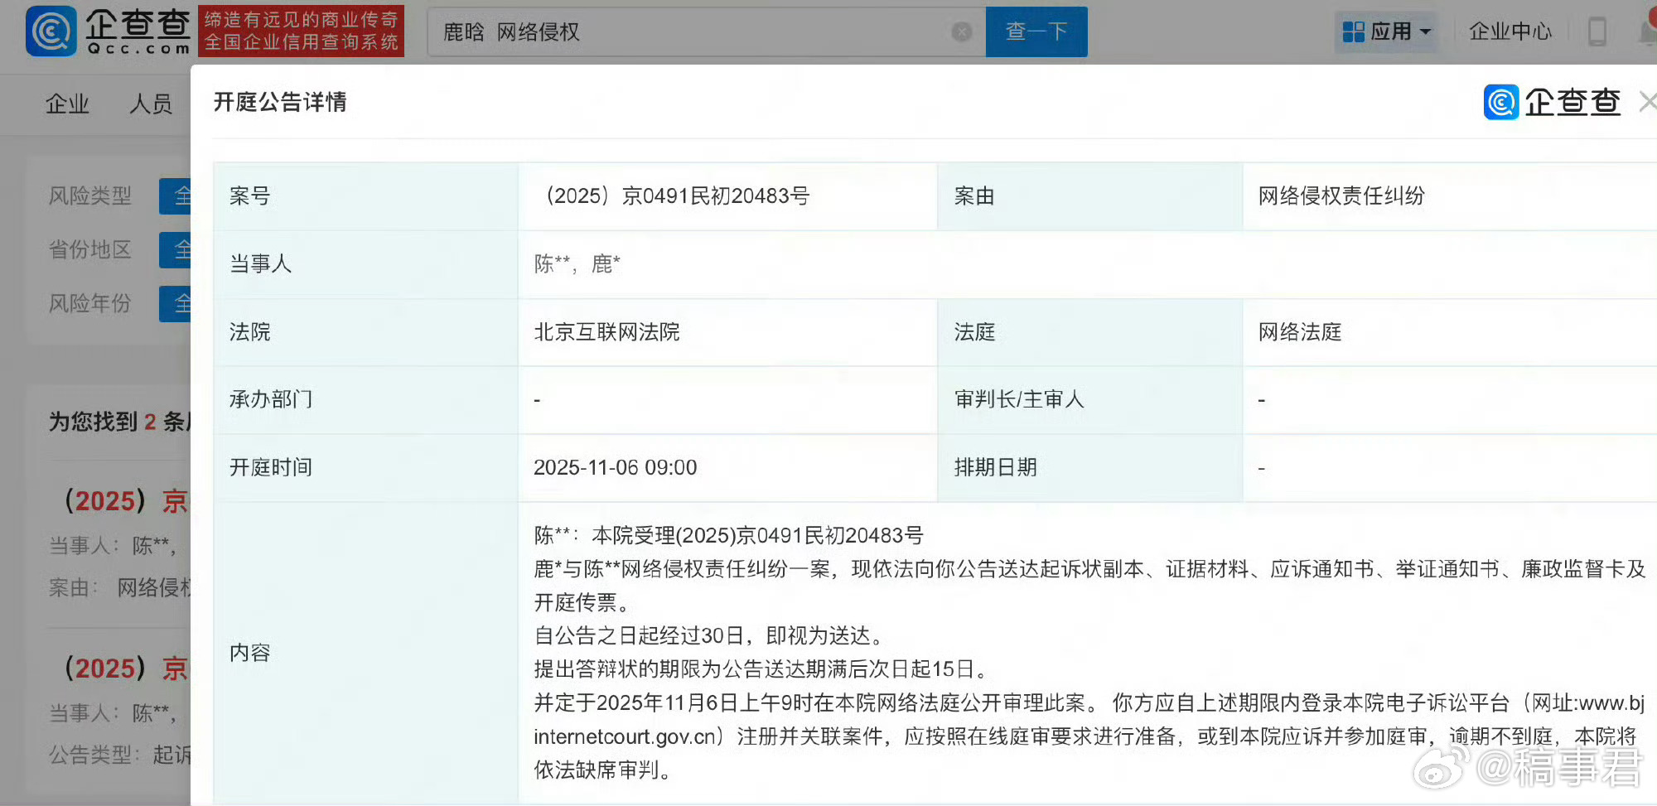Switch to the 人员 tab
The width and height of the screenshot is (1657, 806).
151,104
